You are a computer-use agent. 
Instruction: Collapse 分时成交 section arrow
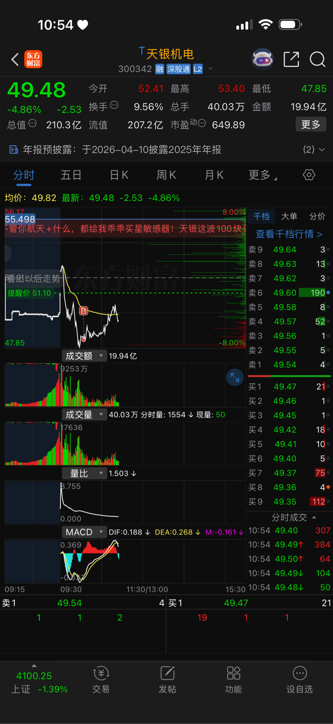pos(314,518)
